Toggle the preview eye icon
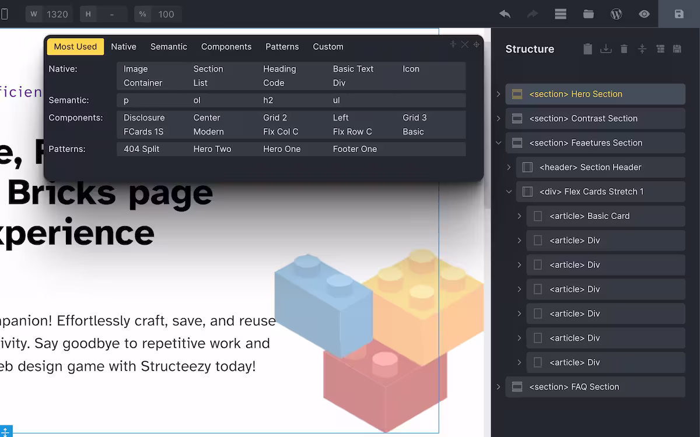This screenshot has width=700, height=437. tap(644, 14)
